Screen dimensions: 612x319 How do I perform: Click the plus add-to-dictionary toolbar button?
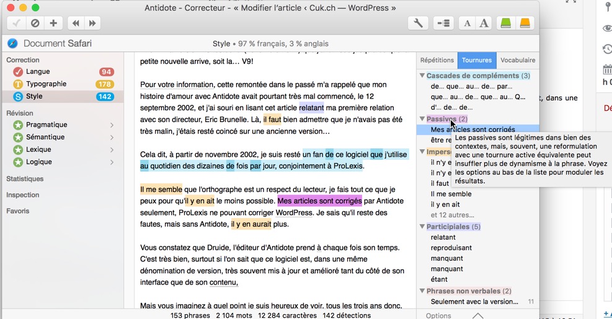[53, 24]
